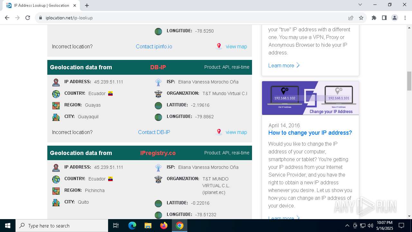Image resolution: width=412 pixels, height=232 pixels.
Task: Click map pin icon in ipinfo.io section
Action: point(219,46)
